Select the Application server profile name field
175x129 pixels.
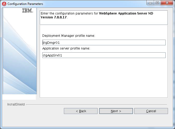(104, 55)
